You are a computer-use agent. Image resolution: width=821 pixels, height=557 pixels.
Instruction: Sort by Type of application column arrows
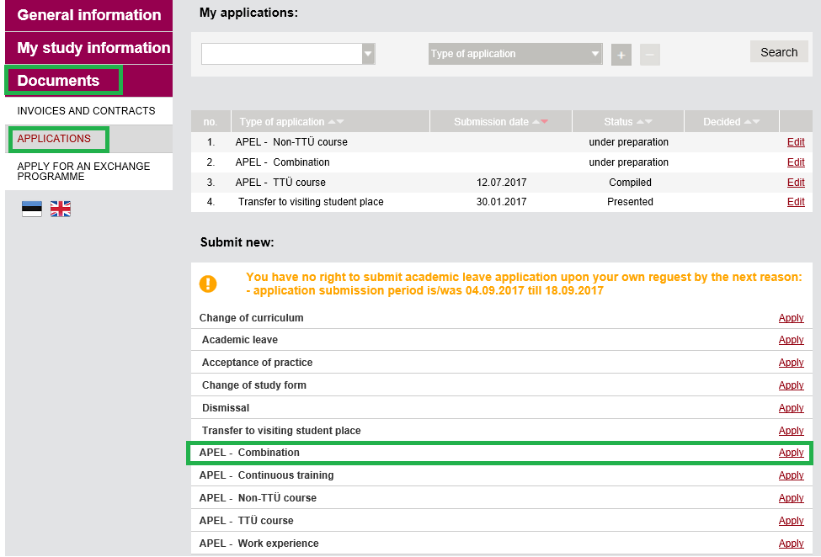pyautogui.click(x=336, y=122)
